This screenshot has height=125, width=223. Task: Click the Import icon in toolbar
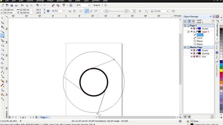click(53, 6)
